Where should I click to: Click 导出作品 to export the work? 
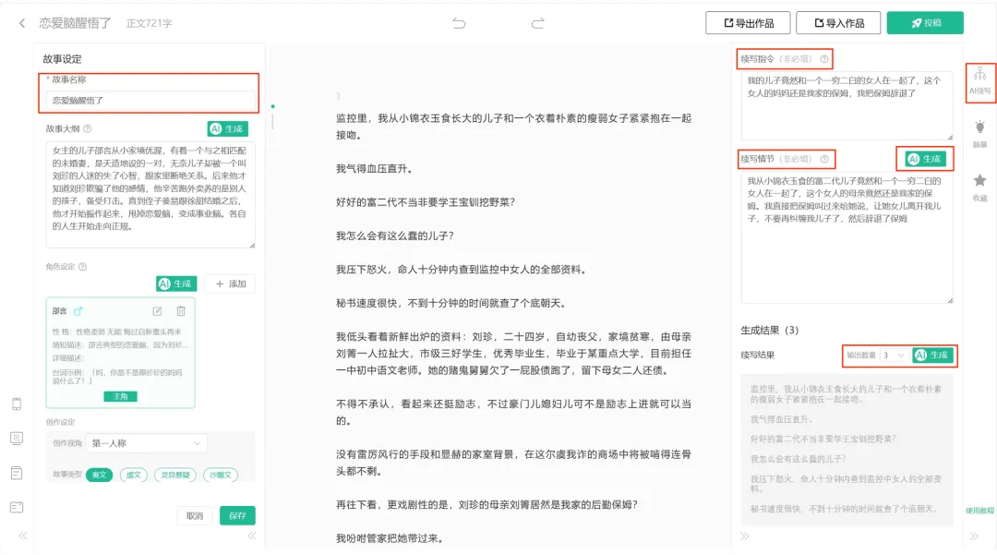tap(750, 22)
